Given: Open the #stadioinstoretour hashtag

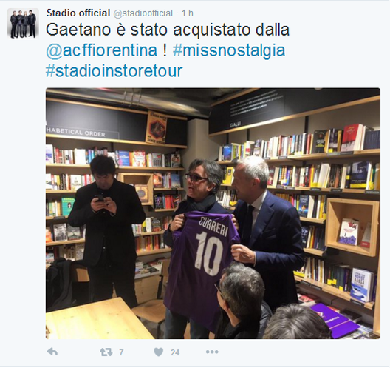Looking at the screenshot, I should (x=114, y=70).
